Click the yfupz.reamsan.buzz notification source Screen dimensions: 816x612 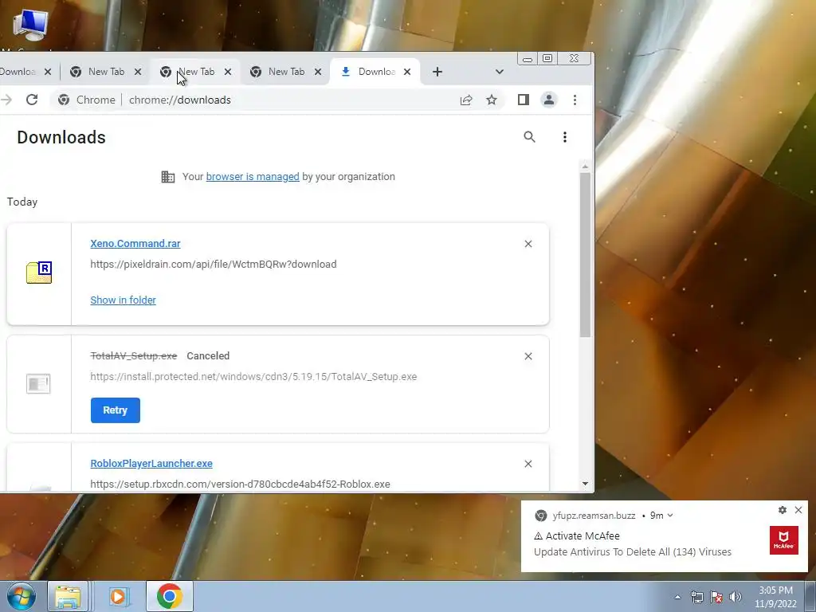[594, 516]
